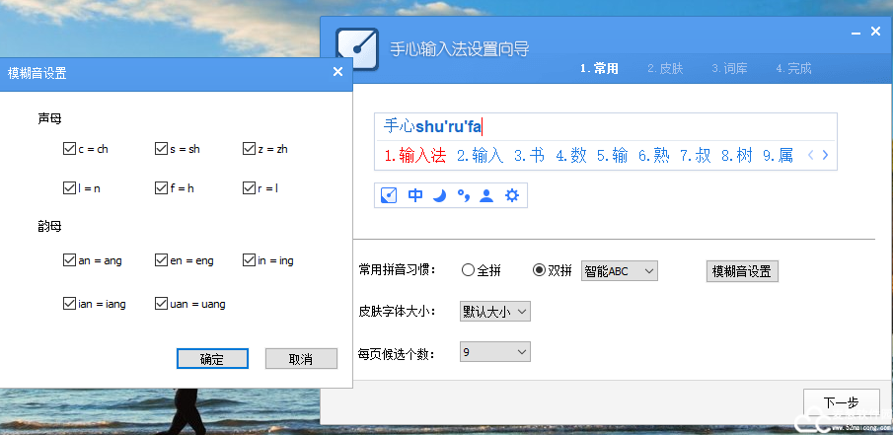Switch to the 3.词库 step tab

729,69
